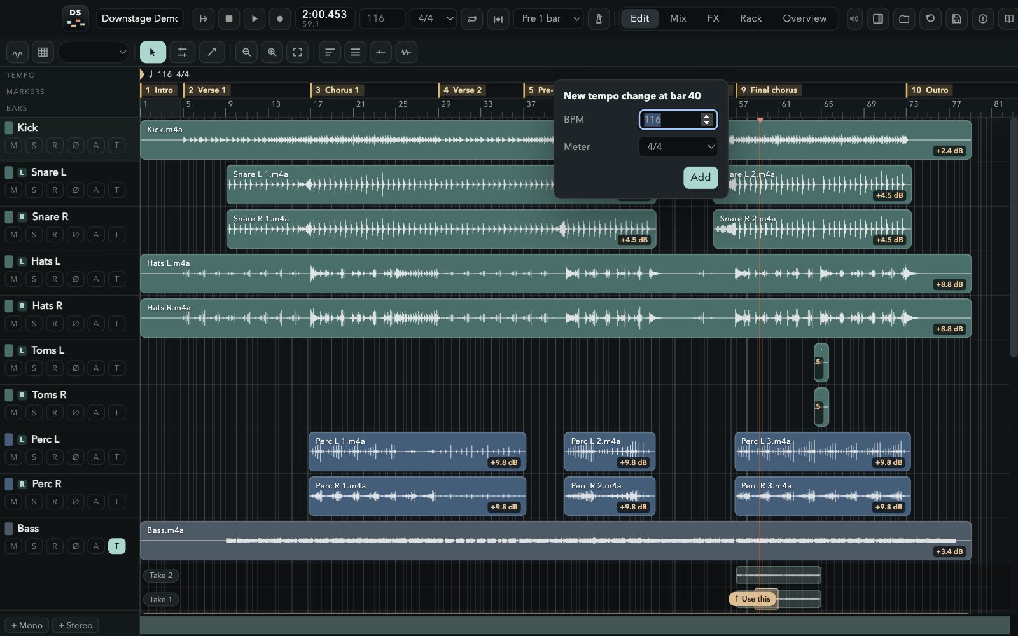Toggle loop playback icon

[472, 18]
